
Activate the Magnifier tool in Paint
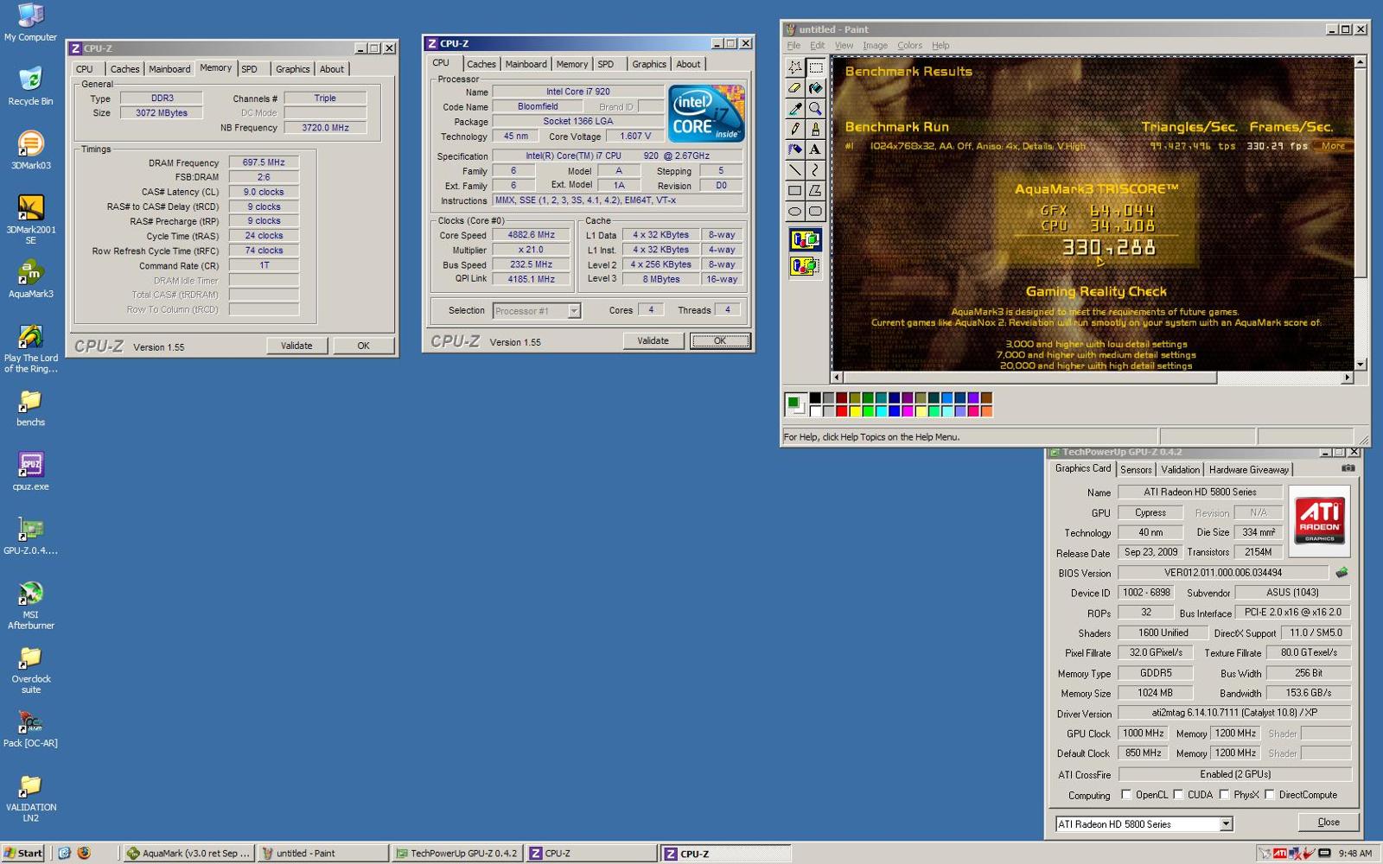pos(815,109)
